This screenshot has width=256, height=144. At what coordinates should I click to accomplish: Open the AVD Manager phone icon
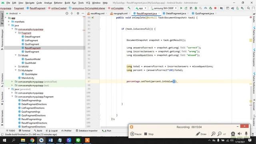[237, 8]
